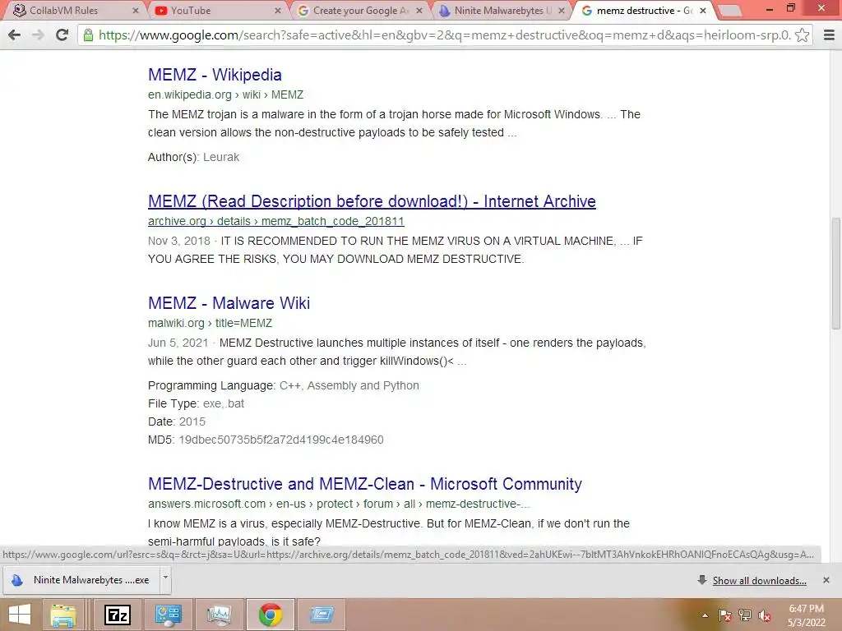842x631 pixels.
Task: Bookmark this page with the star icon
Action: click(802, 35)
